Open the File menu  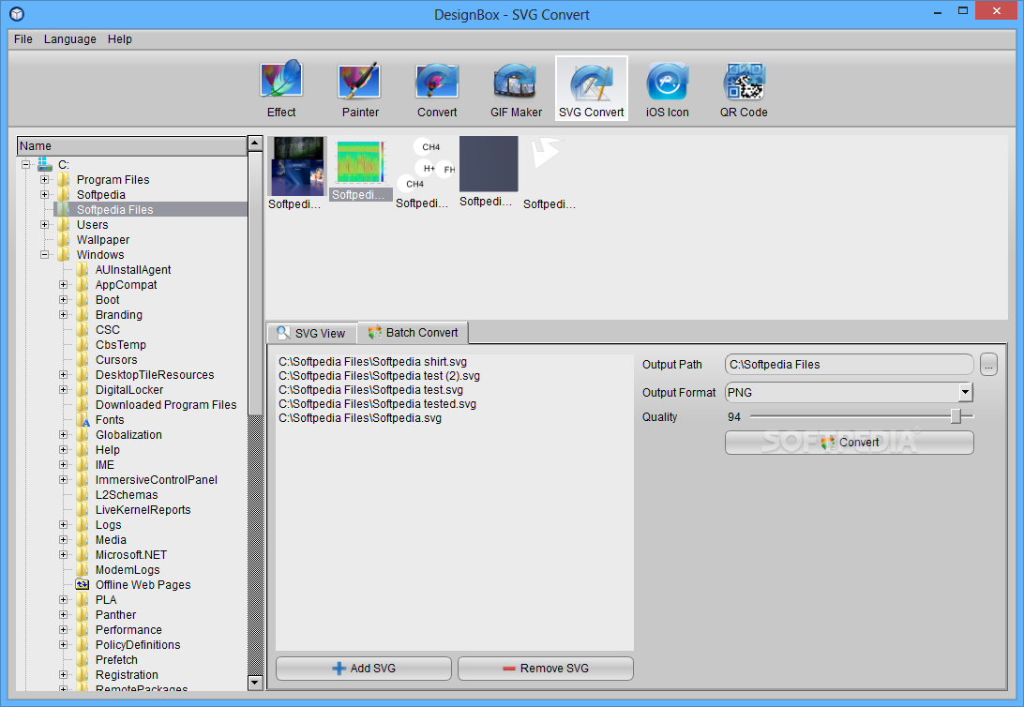pyautogui.click(x=23, y=39)
